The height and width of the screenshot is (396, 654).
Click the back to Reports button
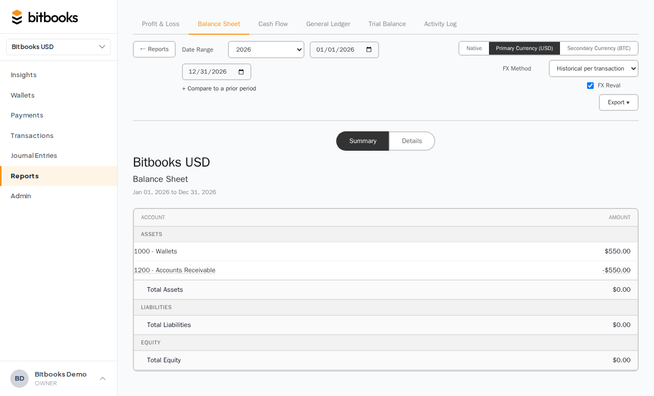(154, 49)
